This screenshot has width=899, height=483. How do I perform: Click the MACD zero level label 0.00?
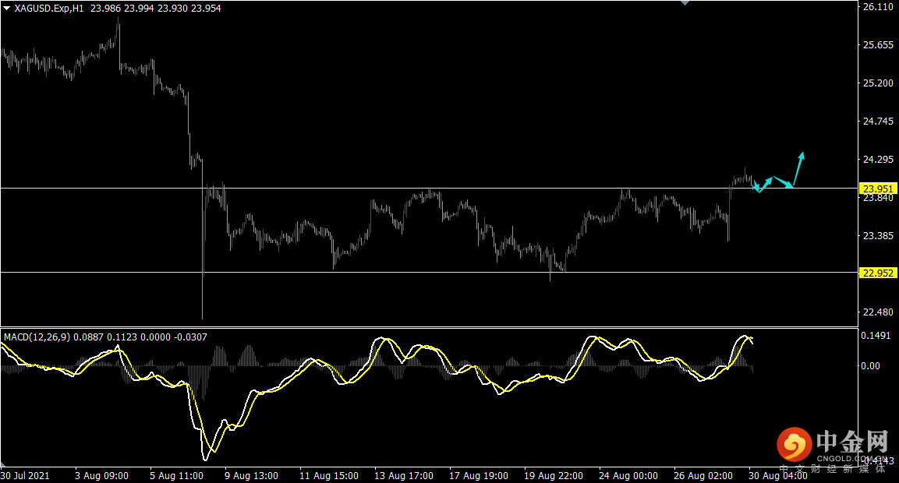pos(870,366)
